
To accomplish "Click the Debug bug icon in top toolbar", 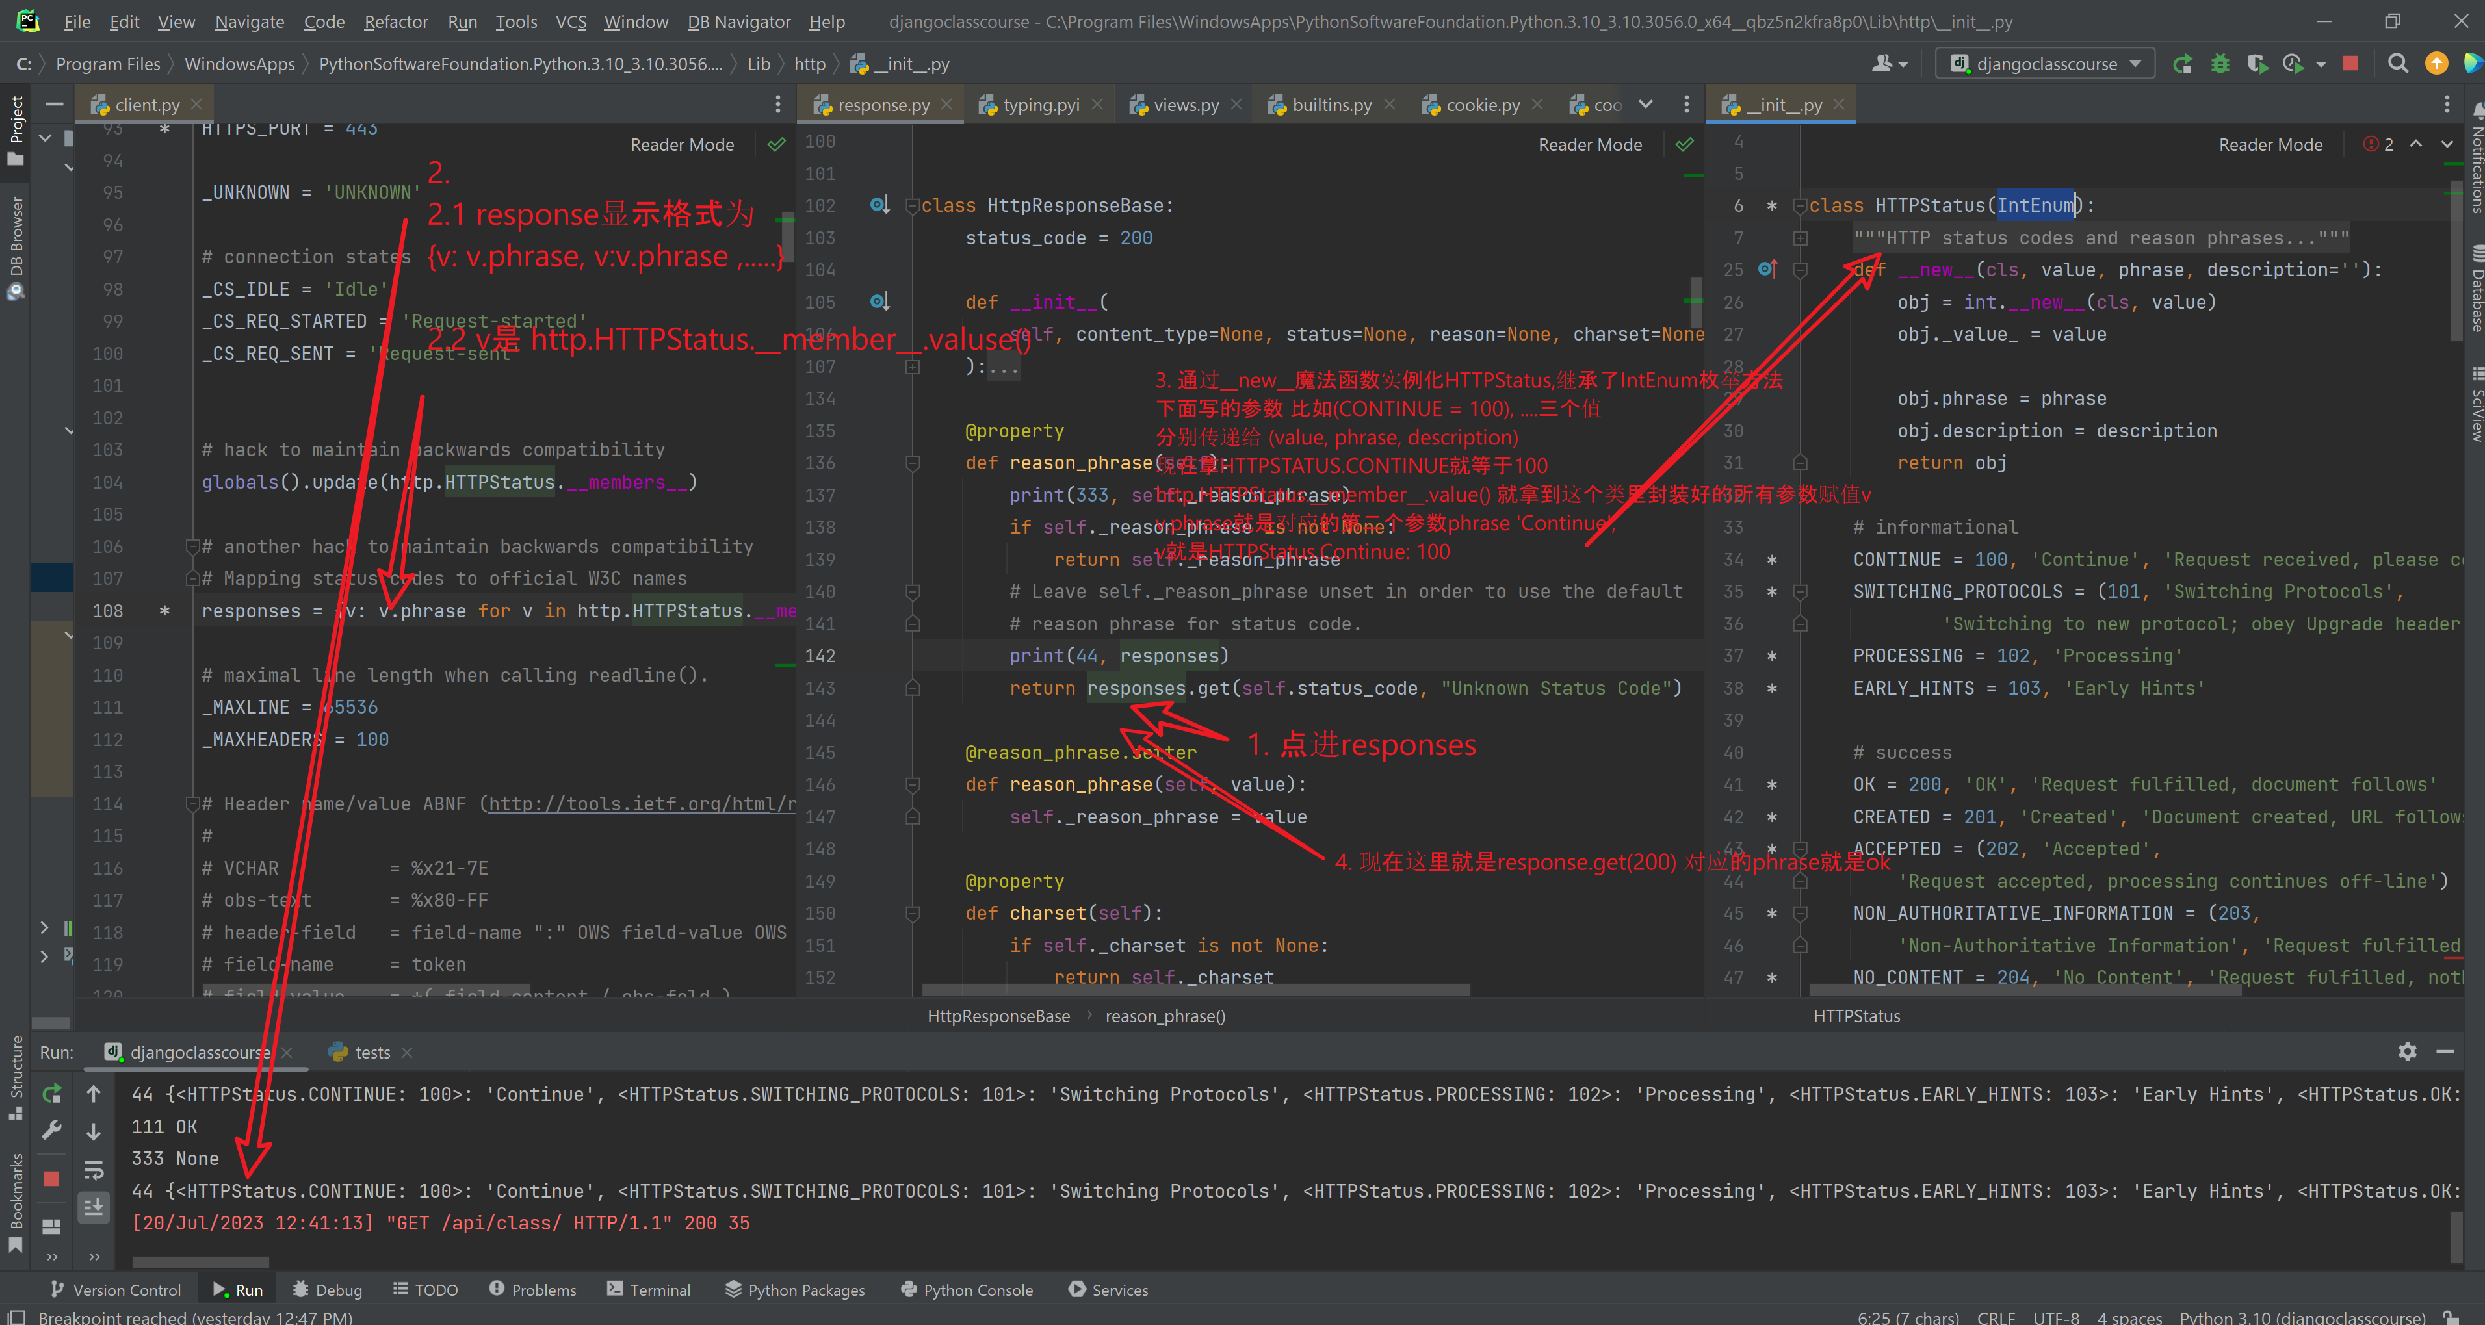I will tap(2220, 64).
